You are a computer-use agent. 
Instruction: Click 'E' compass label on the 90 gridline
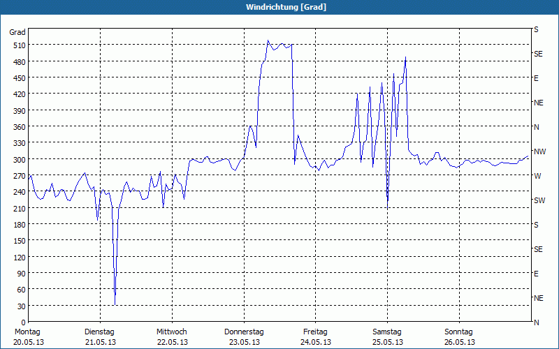click(536, 274)
